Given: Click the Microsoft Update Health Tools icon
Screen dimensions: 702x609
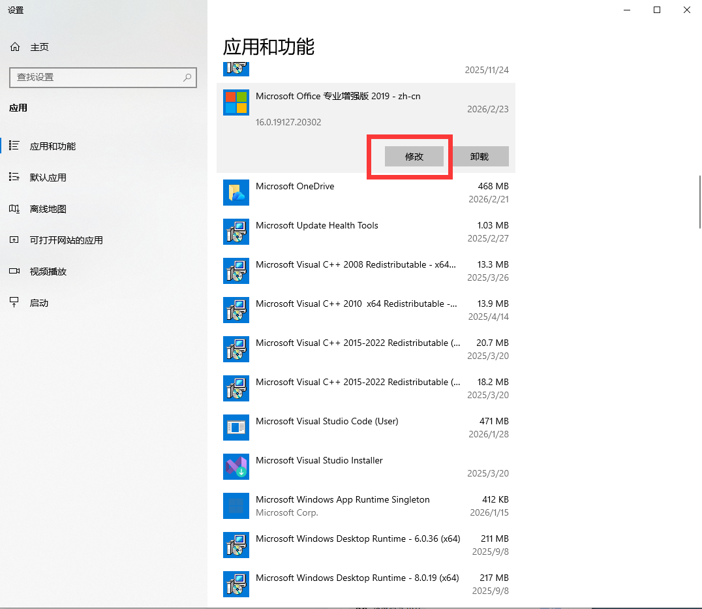Looking at the screenshot, I should click(236, 232).
